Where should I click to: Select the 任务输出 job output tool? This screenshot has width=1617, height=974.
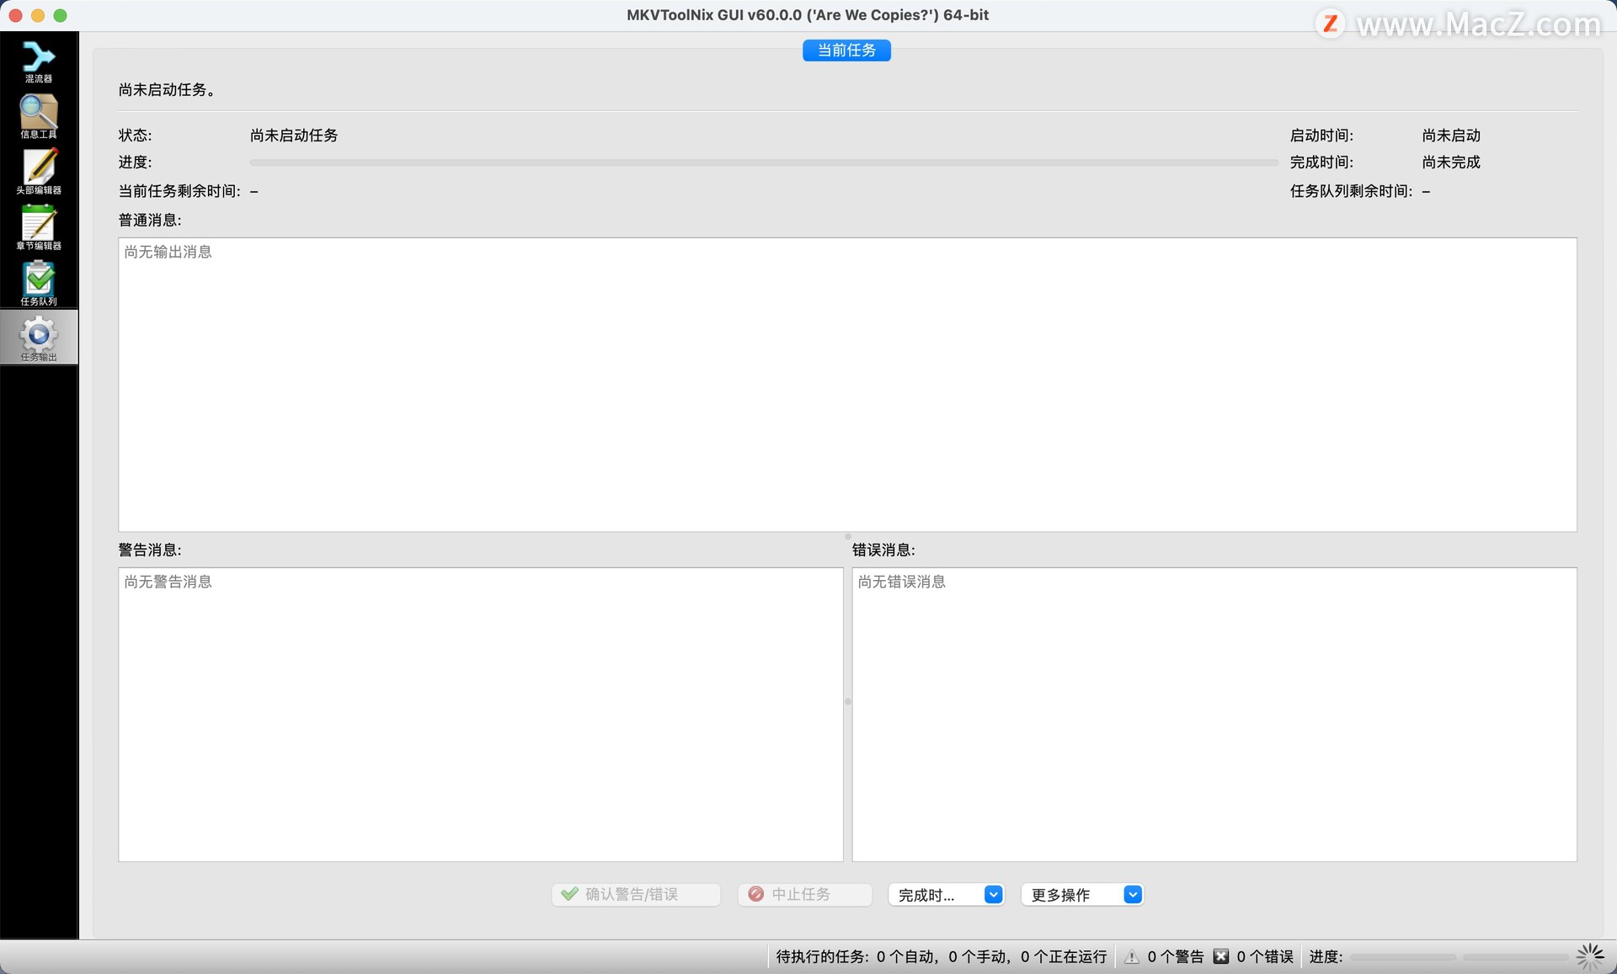tap(39, 338)
